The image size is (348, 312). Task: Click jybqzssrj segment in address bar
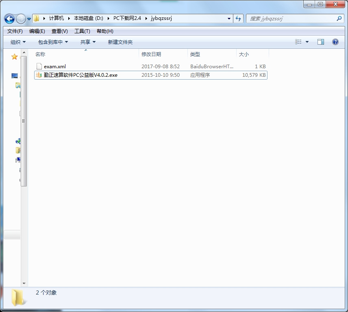click(161, 18)
